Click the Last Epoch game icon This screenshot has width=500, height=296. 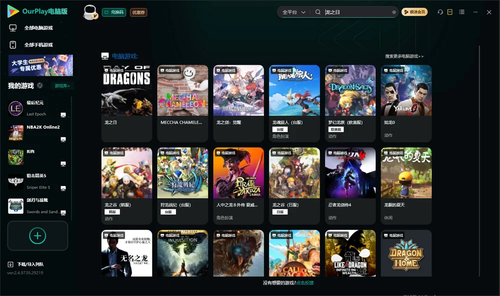click(15, 108)
